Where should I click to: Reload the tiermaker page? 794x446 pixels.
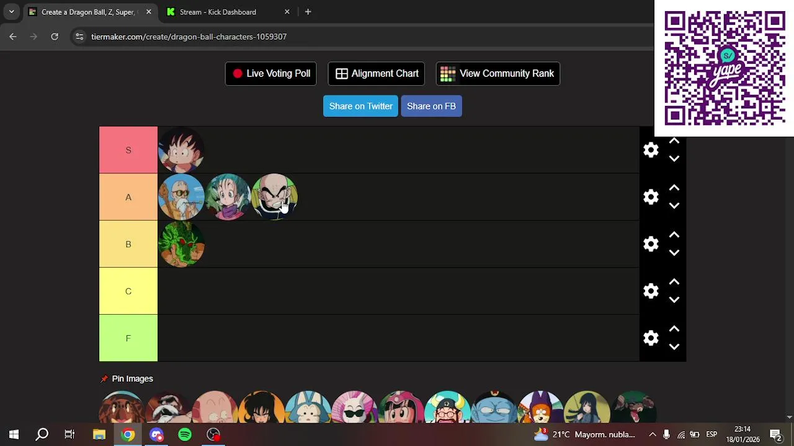tap(55, 37)
